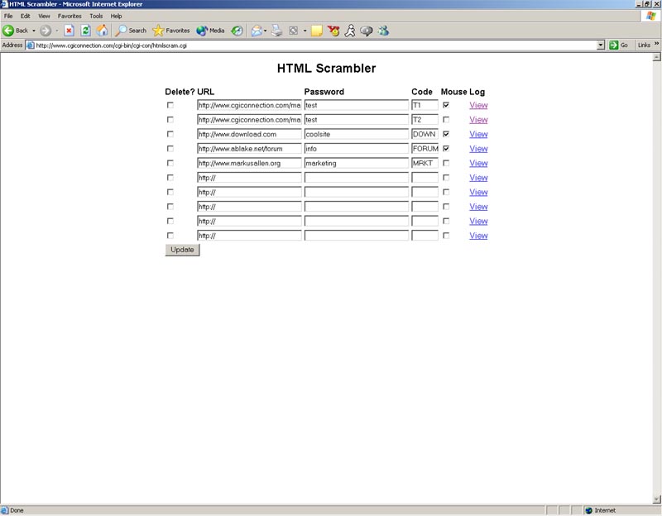Click the yellow note toolbar icon
Screen dimensions: 662x516
pyautogui.click(x=317, y=31)
